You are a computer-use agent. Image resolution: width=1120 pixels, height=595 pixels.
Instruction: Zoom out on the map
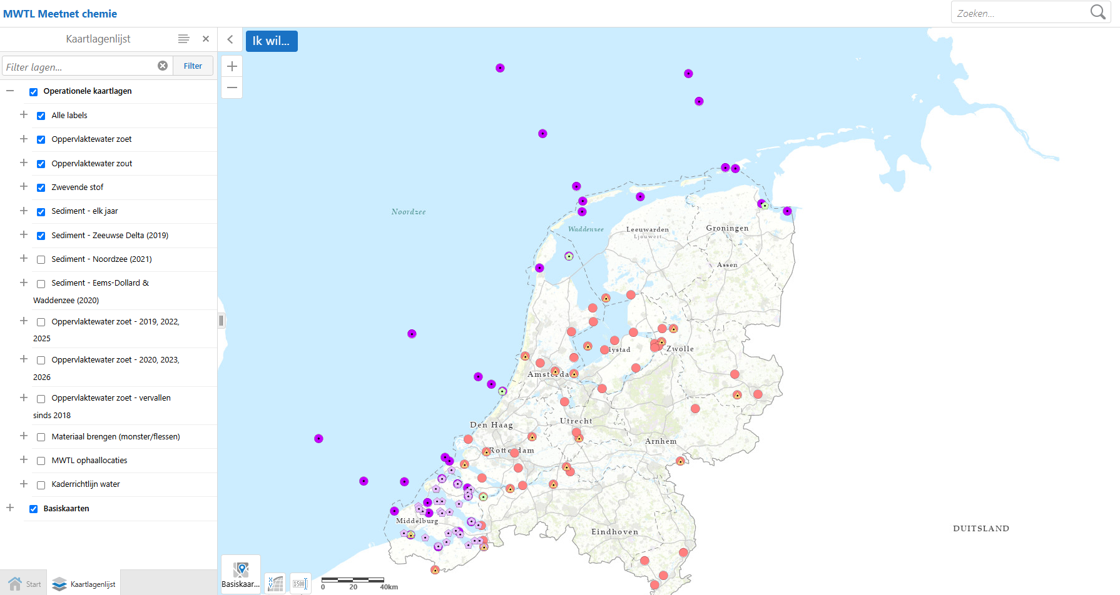(232, 87)
